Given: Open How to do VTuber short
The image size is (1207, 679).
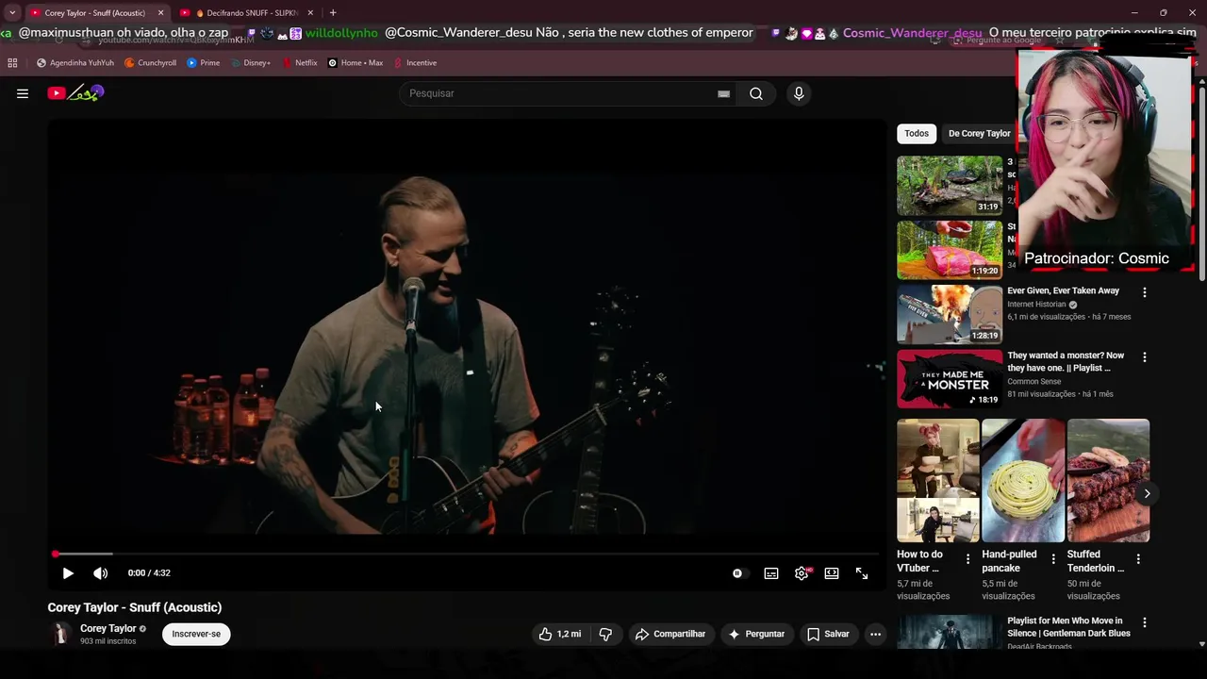Looking at the screenshot, I should click(938, 481).
